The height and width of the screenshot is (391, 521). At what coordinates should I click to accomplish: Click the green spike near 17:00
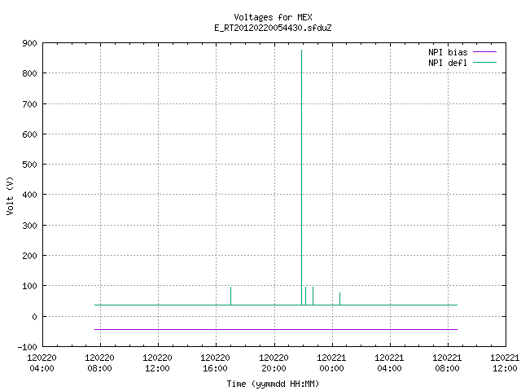tap(230, 296)
